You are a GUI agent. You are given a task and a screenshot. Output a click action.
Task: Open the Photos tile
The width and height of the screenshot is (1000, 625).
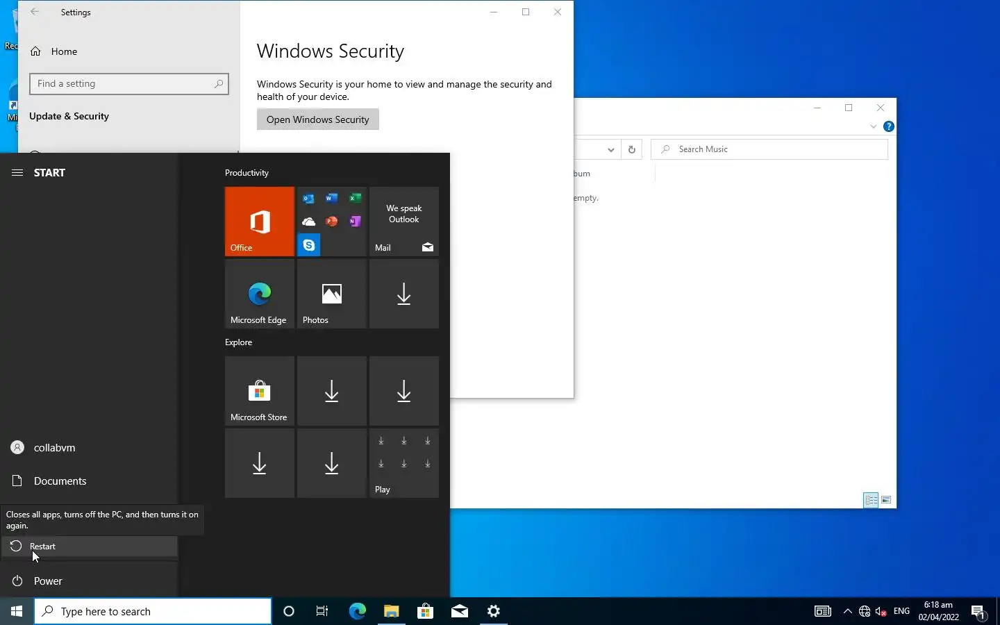331,294
